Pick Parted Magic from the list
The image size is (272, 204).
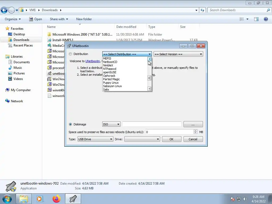[111, 79]
